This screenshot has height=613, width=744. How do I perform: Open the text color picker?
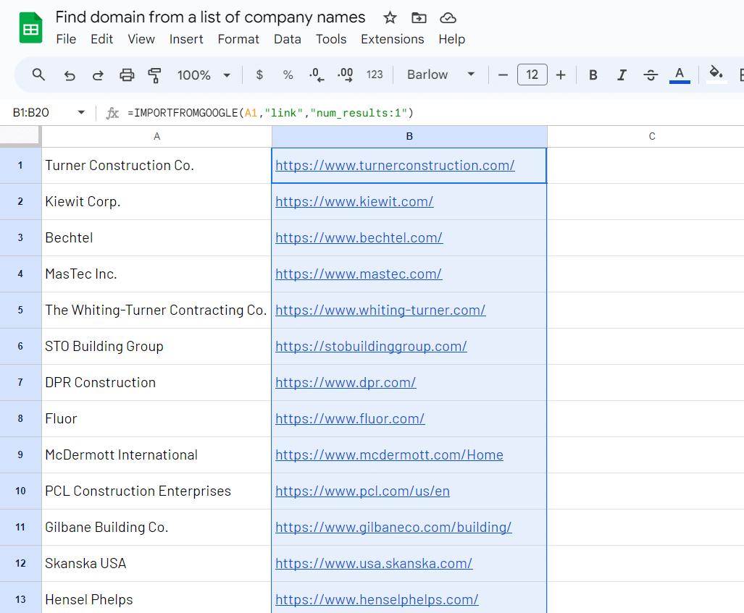coord(680,75)
